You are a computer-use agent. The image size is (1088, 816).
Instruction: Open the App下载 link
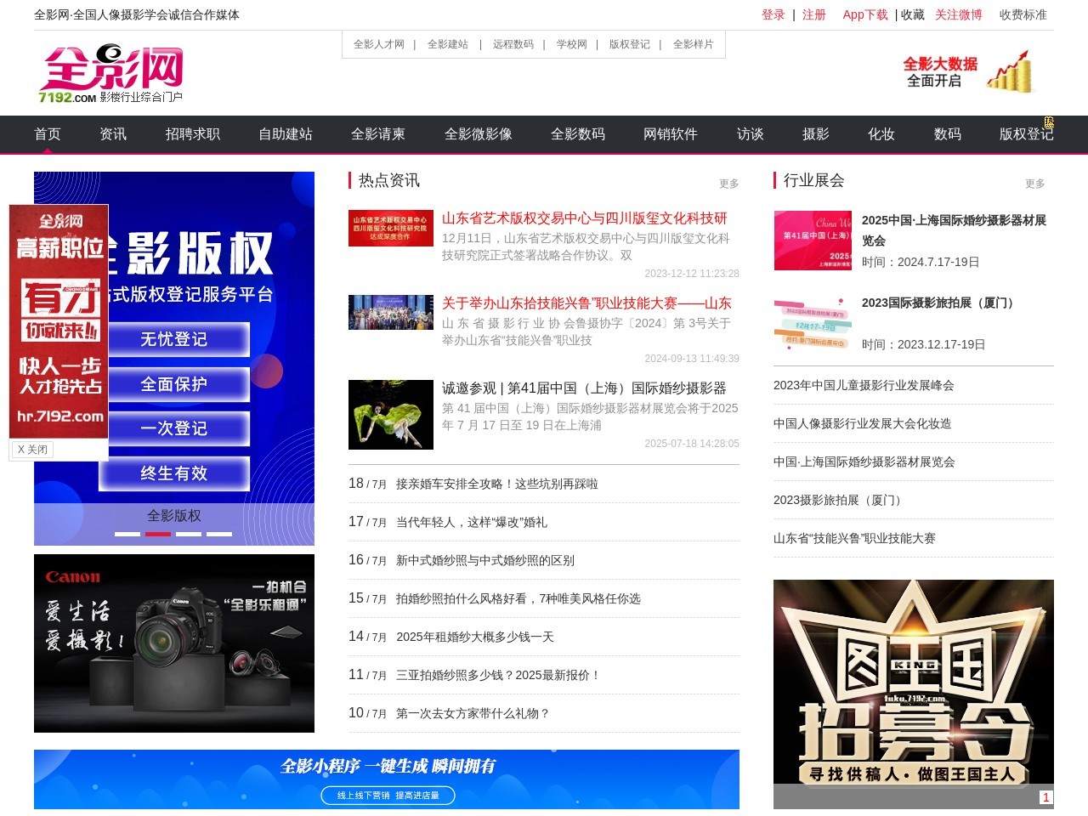[x=864, y=14]
